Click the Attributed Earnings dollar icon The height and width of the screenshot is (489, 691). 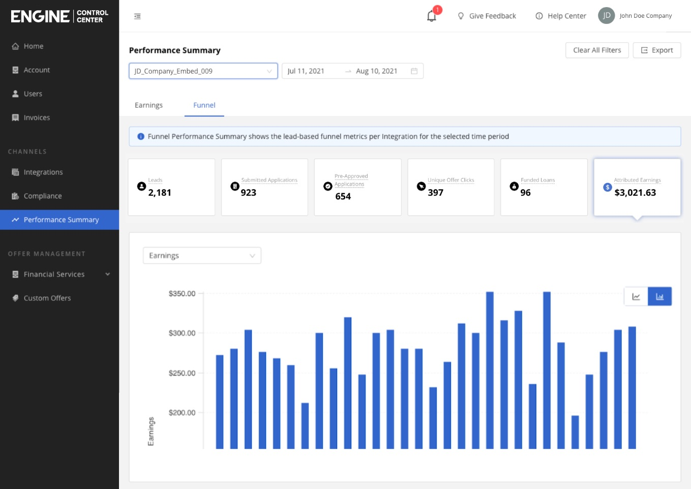[607, 187]
